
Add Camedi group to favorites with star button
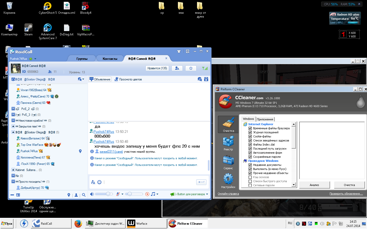191,68
